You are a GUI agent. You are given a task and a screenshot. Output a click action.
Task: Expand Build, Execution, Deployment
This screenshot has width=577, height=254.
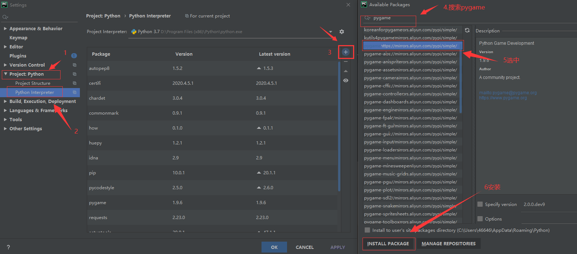pyautogui.click(x=5, y=101)
